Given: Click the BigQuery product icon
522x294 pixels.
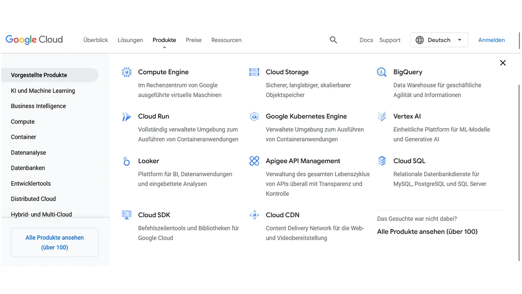Looking at the screenshot, I should coord(381,72).
